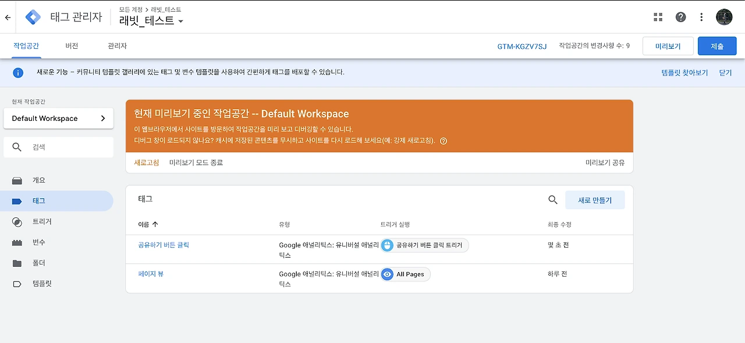Click the 트리거 실행 column header
Viewport: 745px width, 343px height.
(x=395, y=224)
